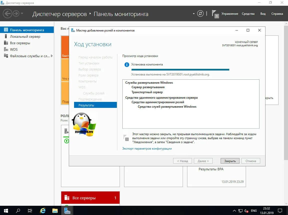288x215 pixels.
Task: Launch Internet Explorer from the taskbar
Action: [43, 211]
